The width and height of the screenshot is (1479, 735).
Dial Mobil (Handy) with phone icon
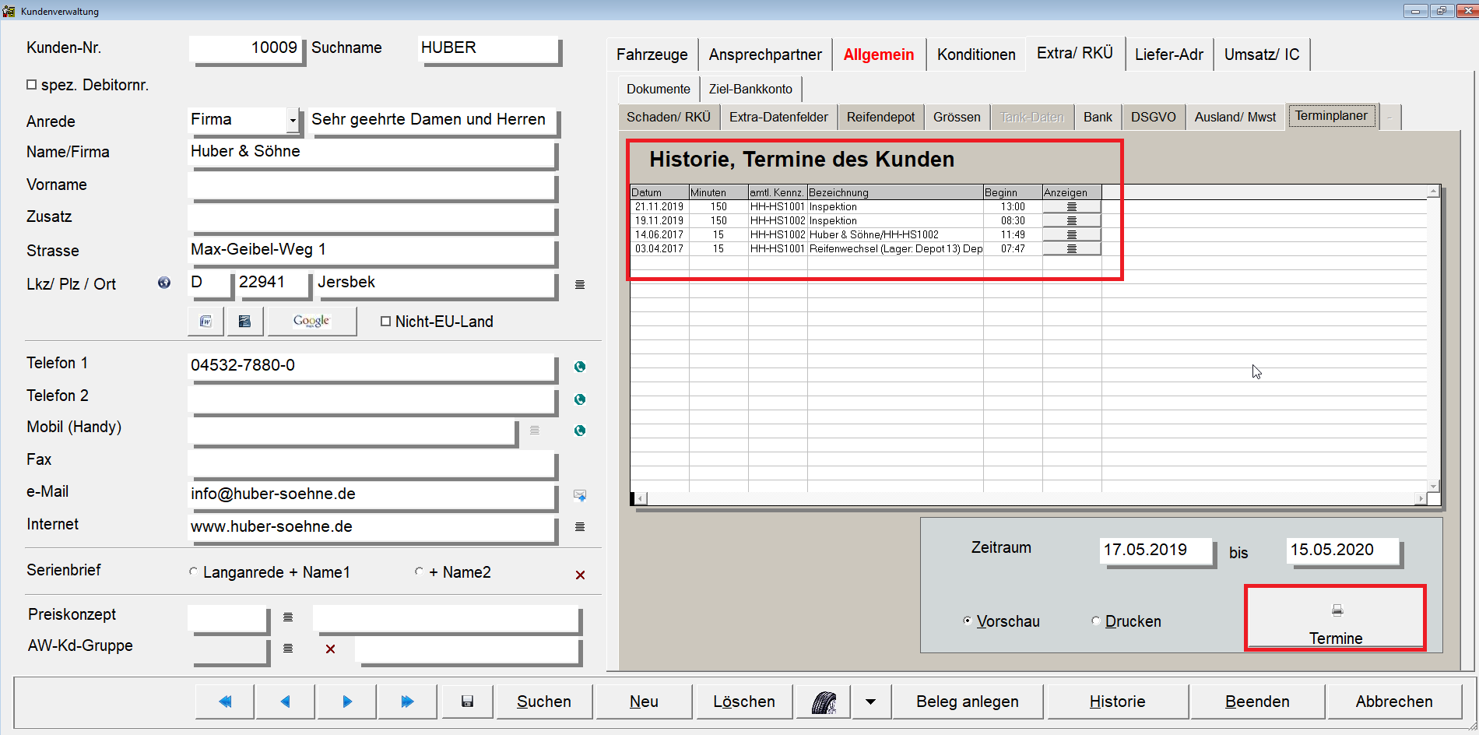pyautogui.click(x=580, y=431)
